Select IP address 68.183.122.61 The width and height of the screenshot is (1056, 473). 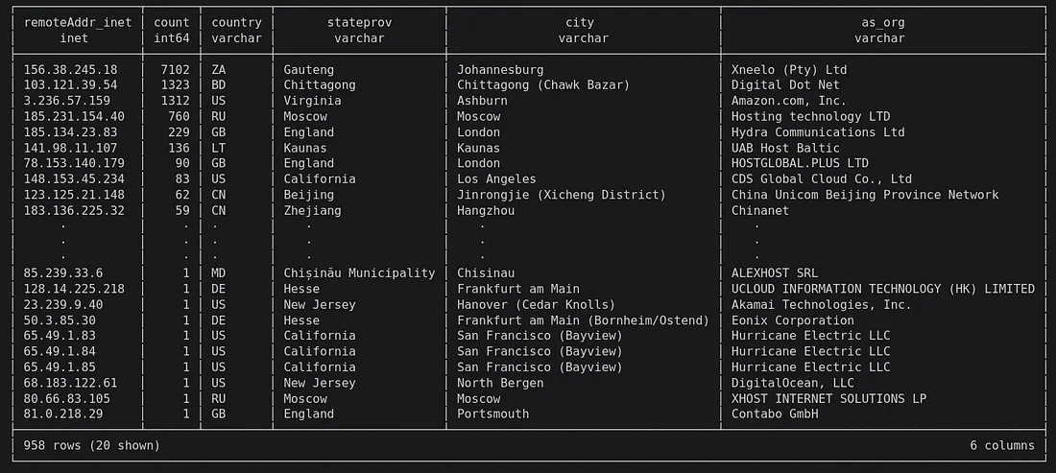[70, 383]
